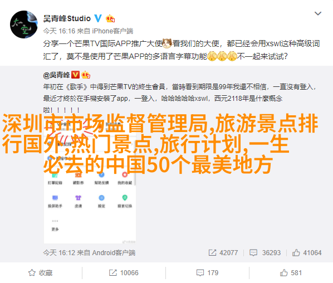Click the original post repost icon 42077
This screenshot has width=333, height=283.
[x=223, y=252]
